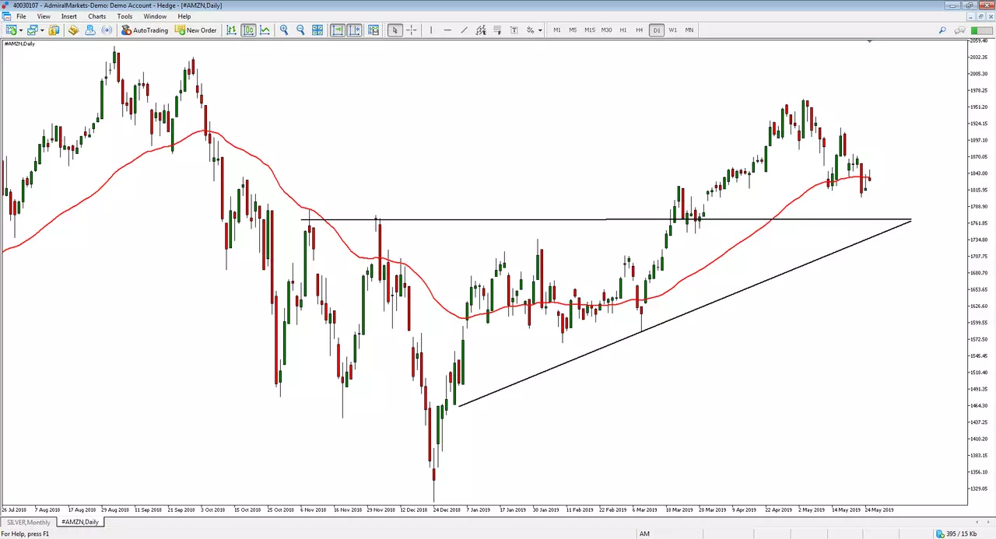The image size is (996, 539).
Task: Click the New Order button
Action: 196,30
